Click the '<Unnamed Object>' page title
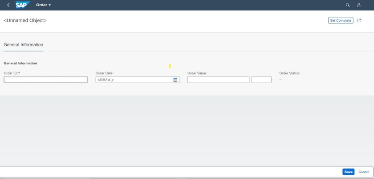The width and height of the screenshot is (374, 179). click(x=25, y=20)
